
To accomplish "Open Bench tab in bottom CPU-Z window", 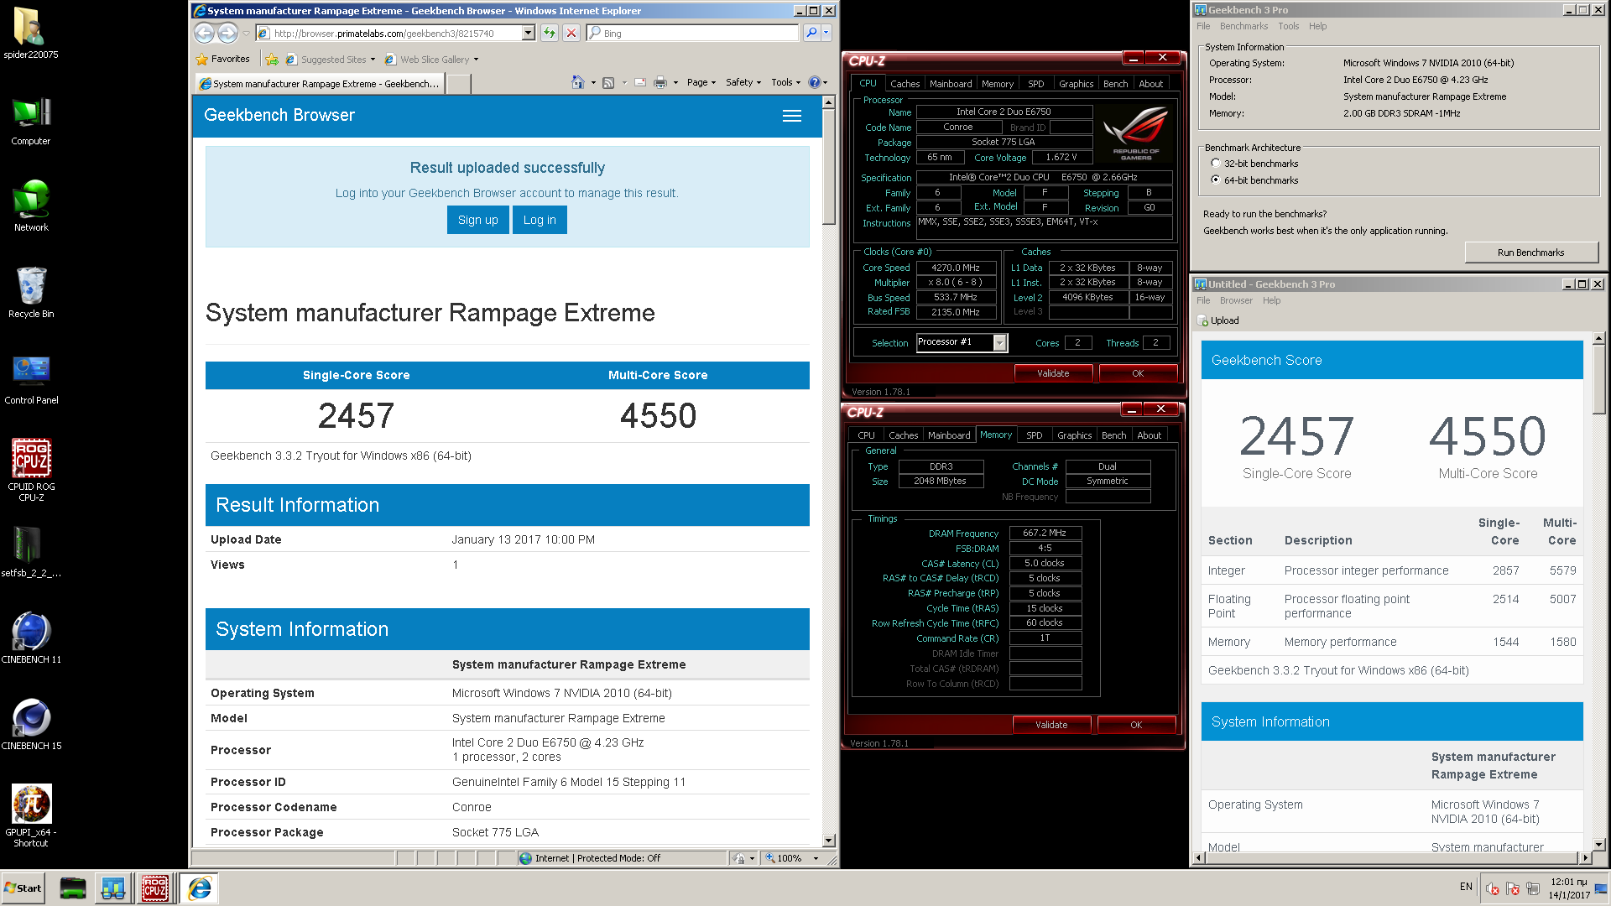I will pyautogui.click(x=1113, y=435).
